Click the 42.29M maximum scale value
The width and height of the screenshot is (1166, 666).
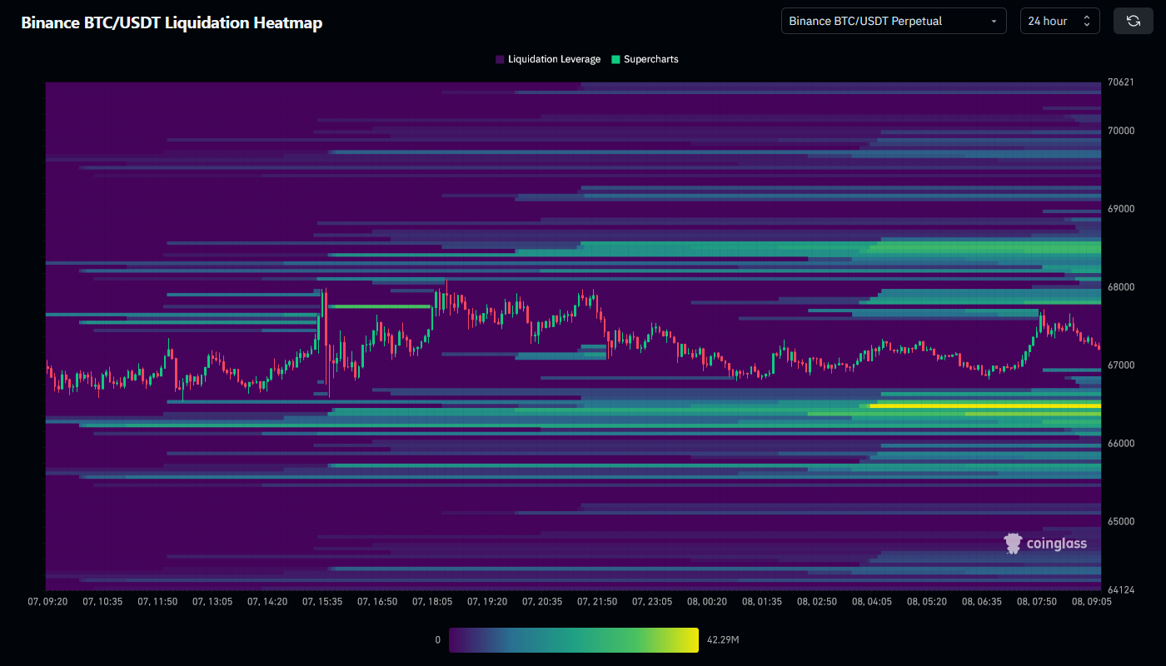click(x=725, y=640)
